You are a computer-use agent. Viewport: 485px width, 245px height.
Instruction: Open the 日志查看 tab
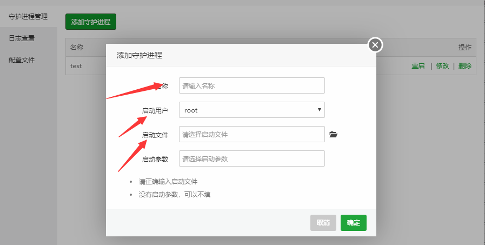[x=22, y=38]
